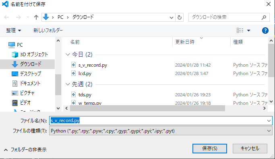Viewport: 275px width, 159px height.
Task: Sort by 種類 column header
Action: coord(238,42)
